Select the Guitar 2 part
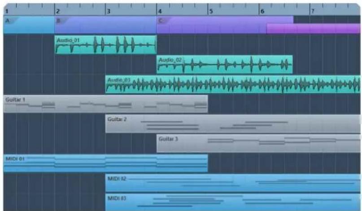The width and height of the screenshot is (362, 211). [233, 123]
